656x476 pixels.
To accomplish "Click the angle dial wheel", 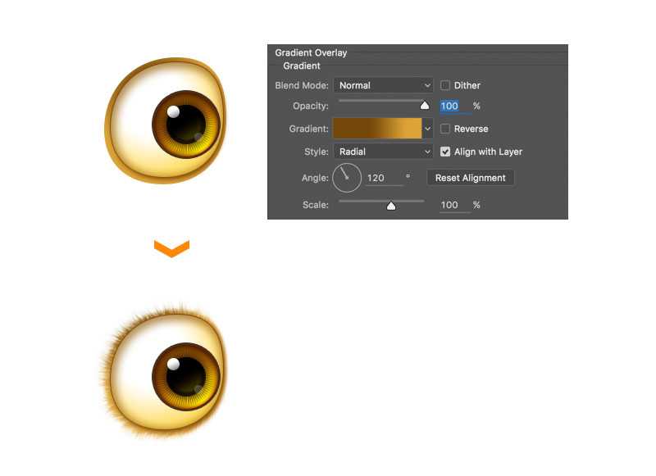I will point(347,178).
